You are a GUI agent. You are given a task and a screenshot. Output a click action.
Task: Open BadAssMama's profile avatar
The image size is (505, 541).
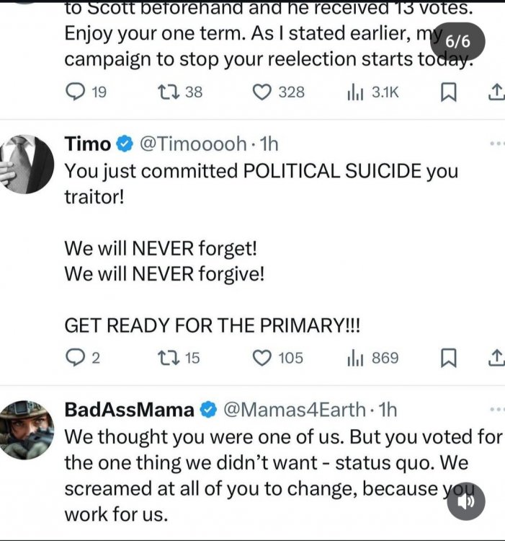[27, 430]
